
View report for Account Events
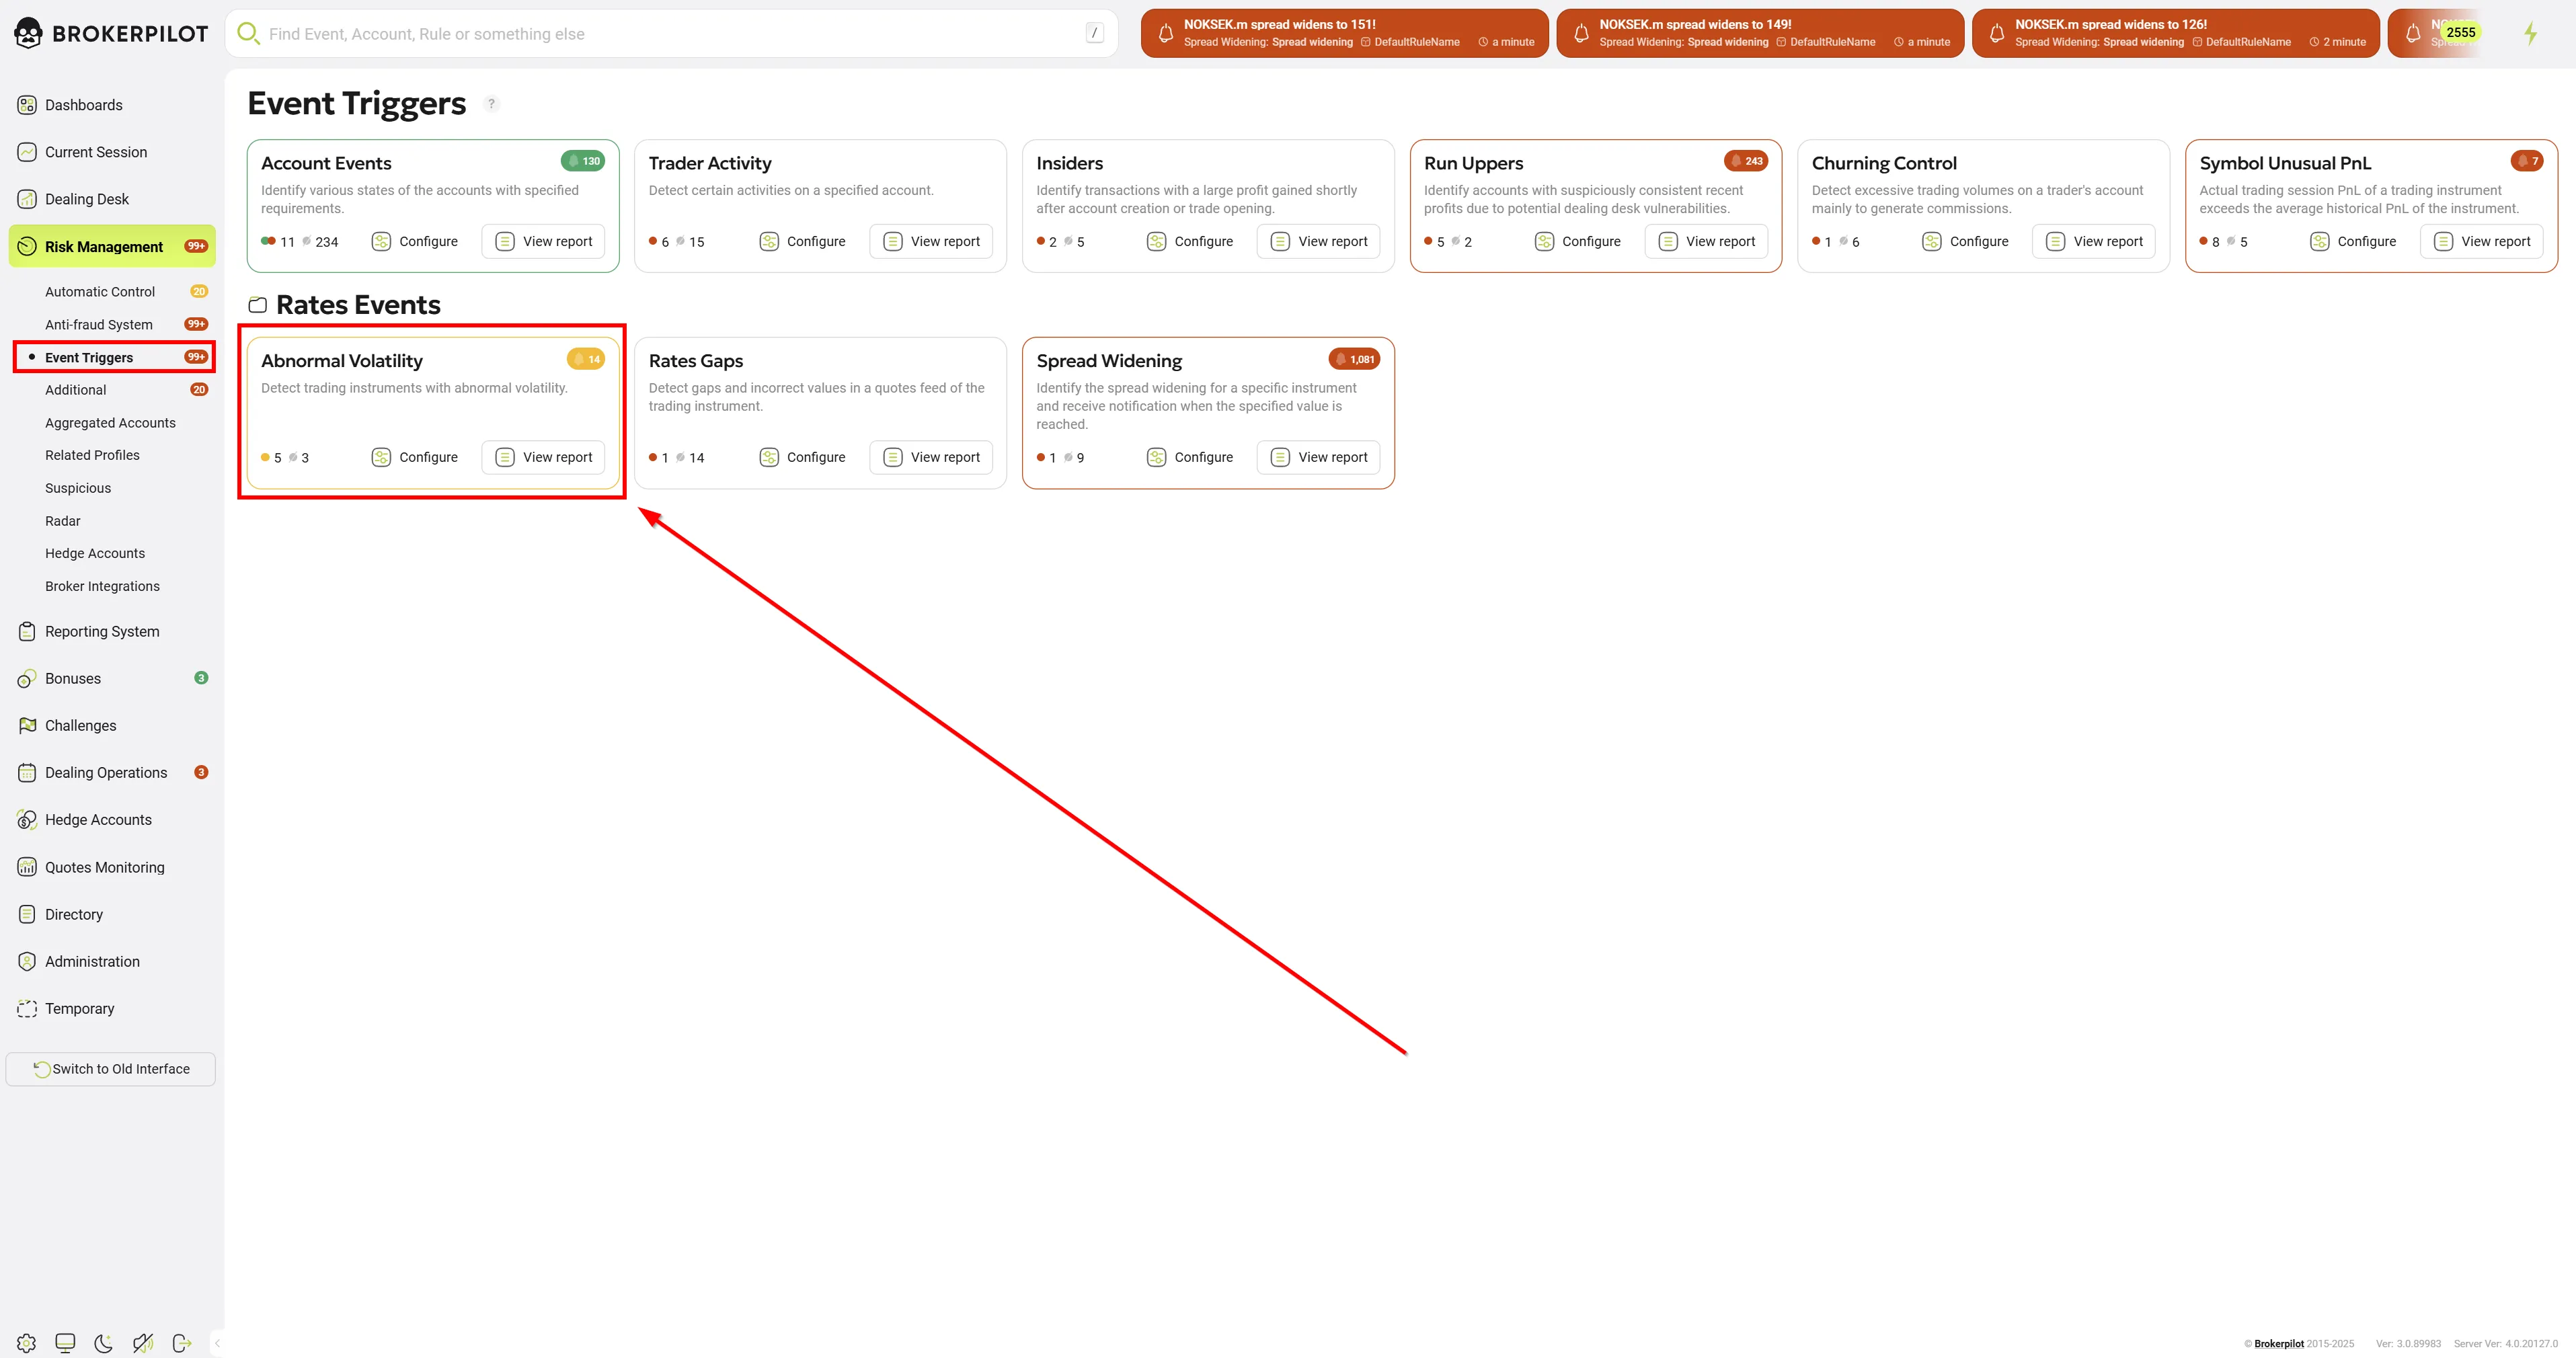(544, 241)
